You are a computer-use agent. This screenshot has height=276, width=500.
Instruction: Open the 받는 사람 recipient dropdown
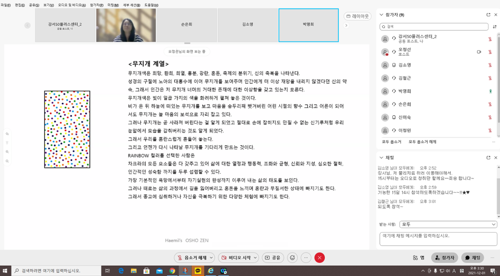tap(448, 224)
